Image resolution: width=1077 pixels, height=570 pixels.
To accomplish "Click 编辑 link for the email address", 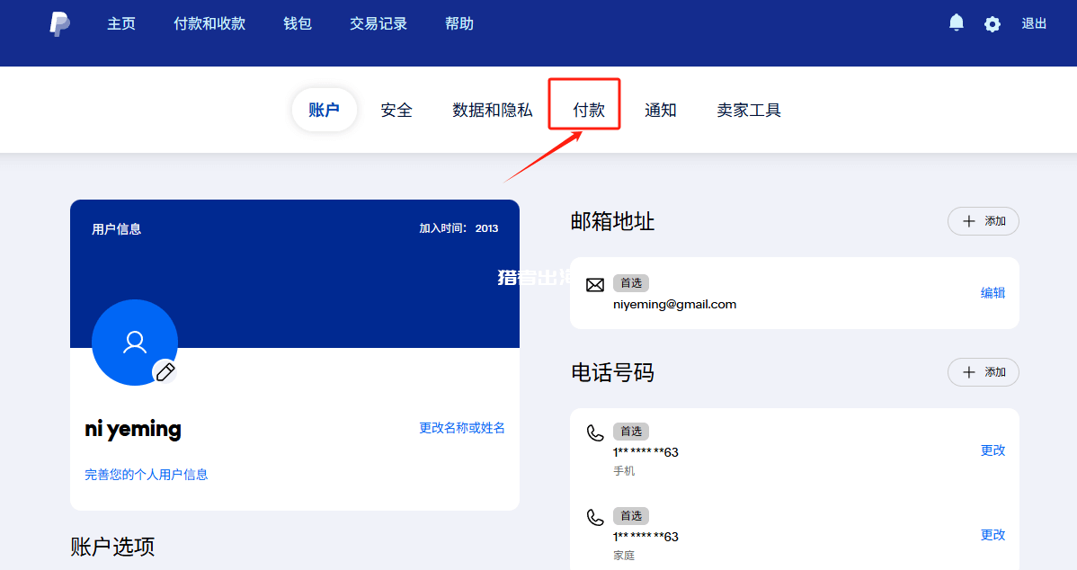I will click(992, 293).
